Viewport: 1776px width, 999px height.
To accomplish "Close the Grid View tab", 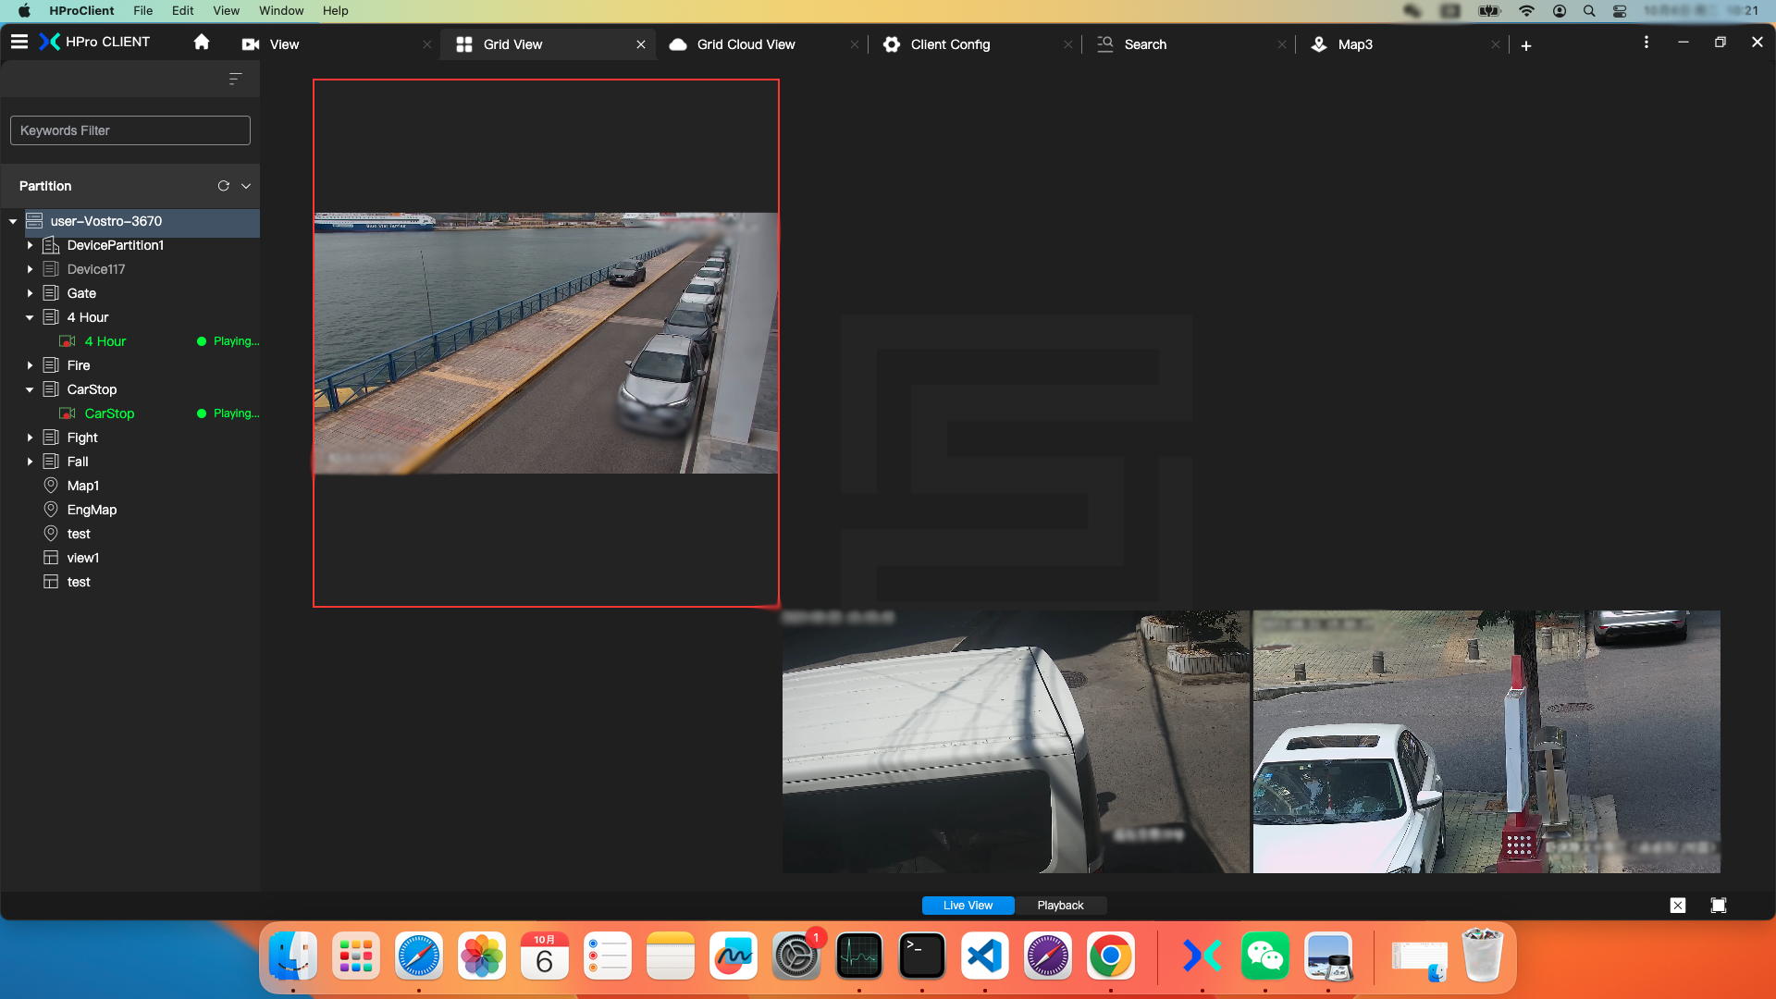I will pos(641,44).
